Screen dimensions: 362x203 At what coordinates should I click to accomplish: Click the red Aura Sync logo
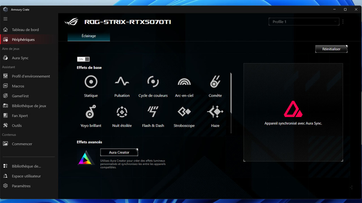[x=293, y=109]
